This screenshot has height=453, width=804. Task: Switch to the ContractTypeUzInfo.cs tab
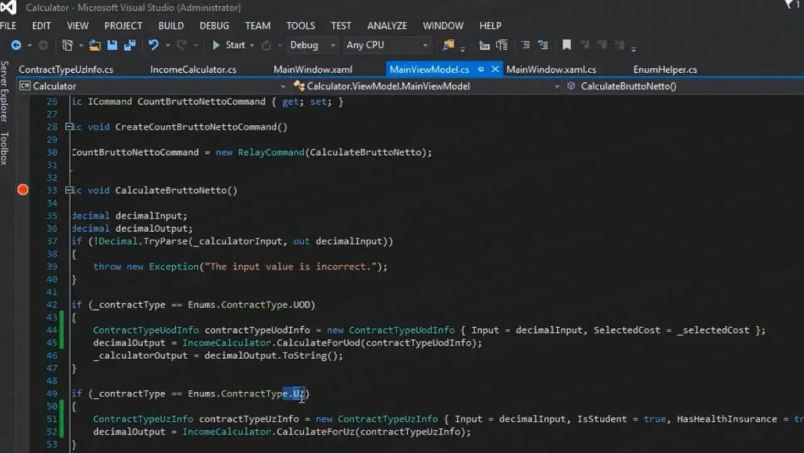coord(66,70)
